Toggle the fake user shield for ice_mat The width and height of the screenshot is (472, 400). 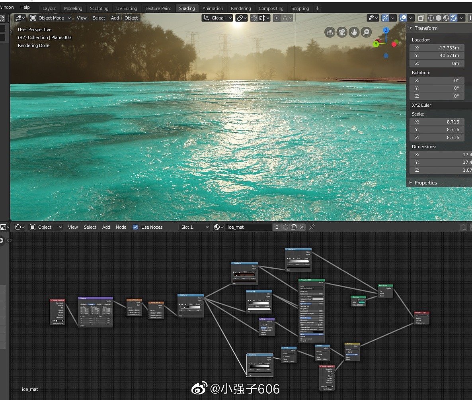tap(286, 227)
